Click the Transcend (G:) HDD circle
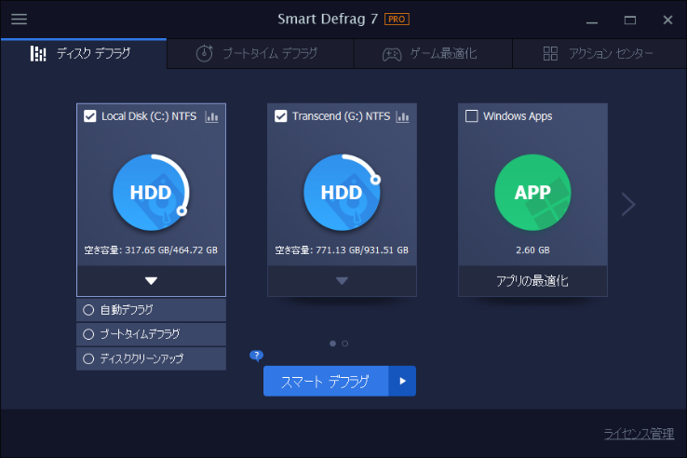 pyautogui.click(x=342, y=193)
